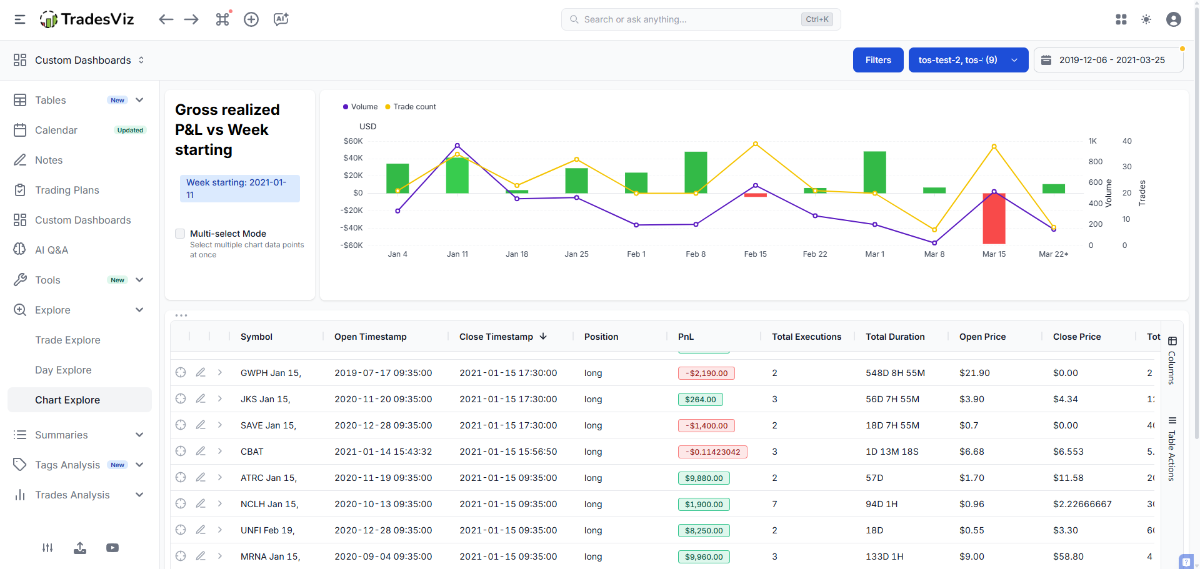Enable Multi-select Mode checkbox
Image resolution: width=1200 pixels, height=569 pixels.
(x=180, y=234)
